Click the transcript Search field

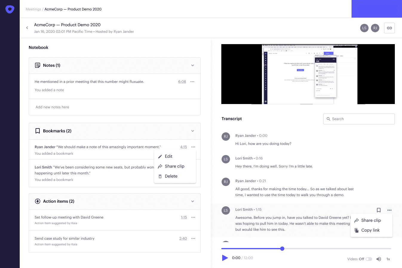pyautogui.click(x=359, y=119)
